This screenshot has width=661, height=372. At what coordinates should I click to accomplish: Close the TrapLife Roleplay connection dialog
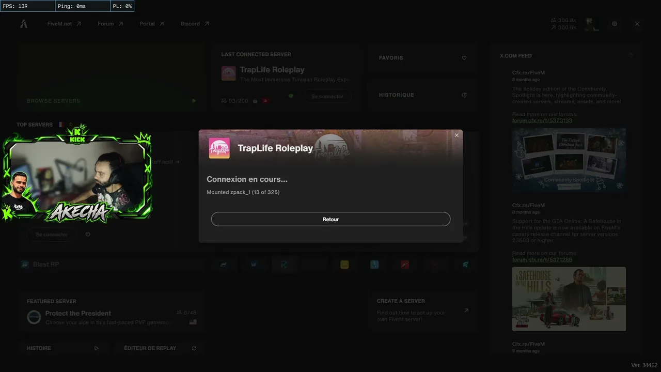(457, 135)
